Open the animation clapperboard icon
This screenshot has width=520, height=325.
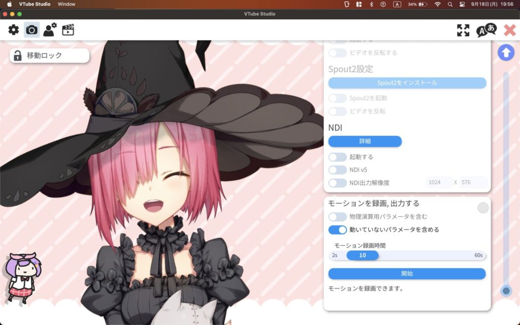(68, 30)
